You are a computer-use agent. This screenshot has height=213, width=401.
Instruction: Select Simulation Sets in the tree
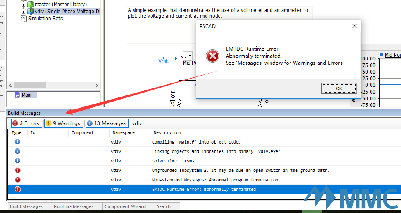[45, 19]
